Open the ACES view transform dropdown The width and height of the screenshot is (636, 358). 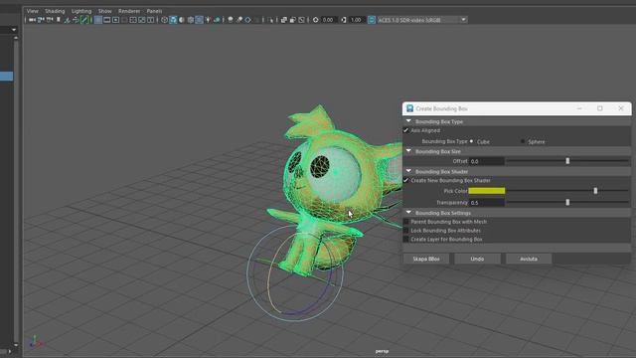(463, 20)
